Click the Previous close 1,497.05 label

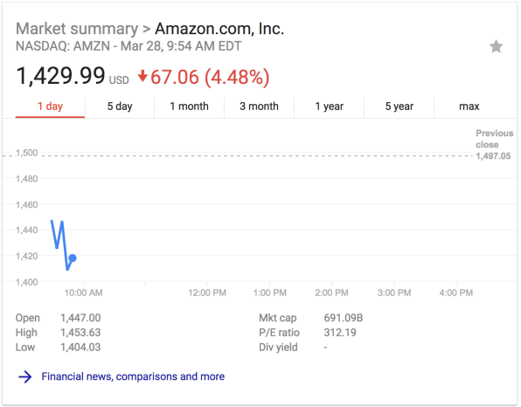494,145
